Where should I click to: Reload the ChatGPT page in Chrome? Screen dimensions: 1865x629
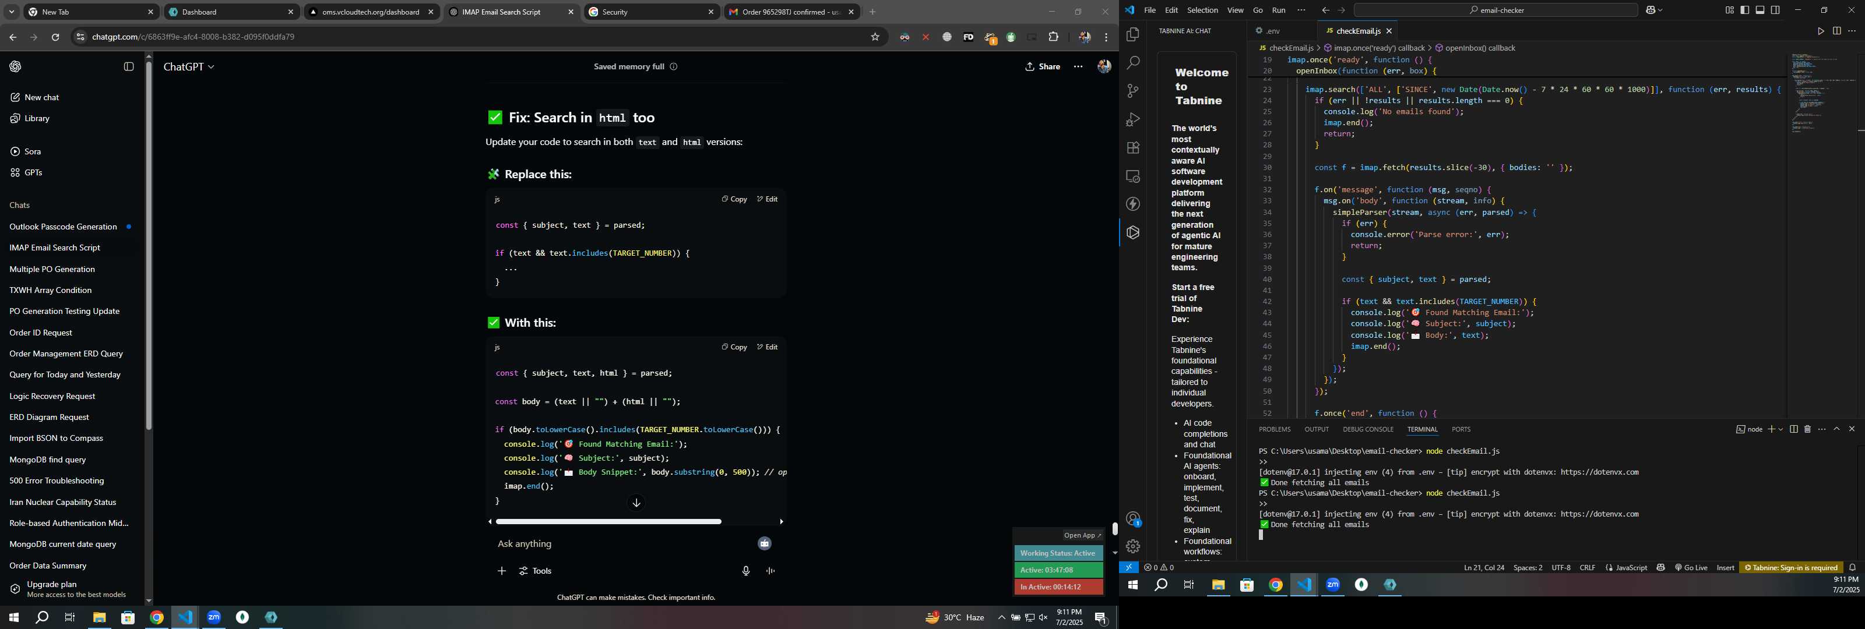click(55, 37)
